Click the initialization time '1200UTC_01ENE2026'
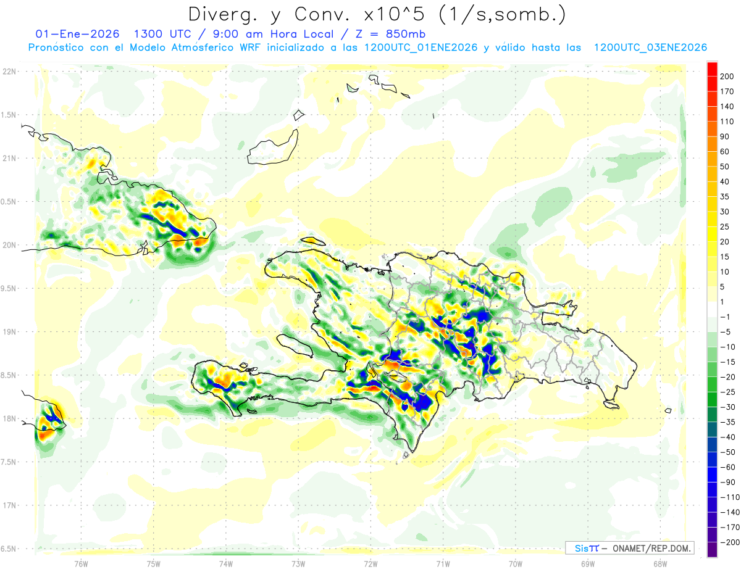This screenshot has width=741, height=572. 421,48
